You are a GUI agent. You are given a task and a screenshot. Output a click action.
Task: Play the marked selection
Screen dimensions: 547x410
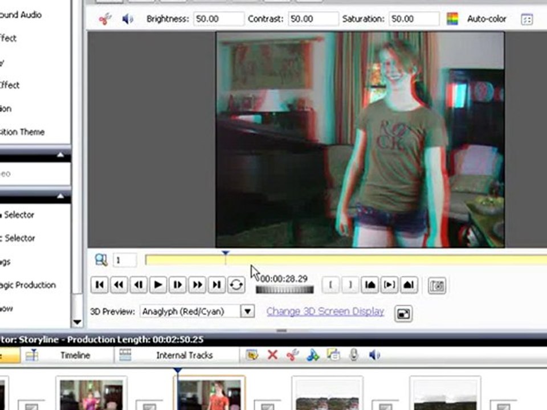tap(389, 285)
